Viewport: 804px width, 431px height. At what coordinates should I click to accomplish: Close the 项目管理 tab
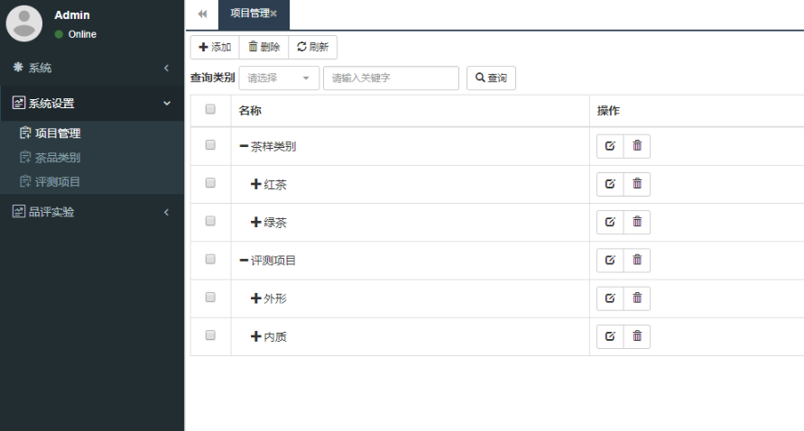(x=273, y=14)
